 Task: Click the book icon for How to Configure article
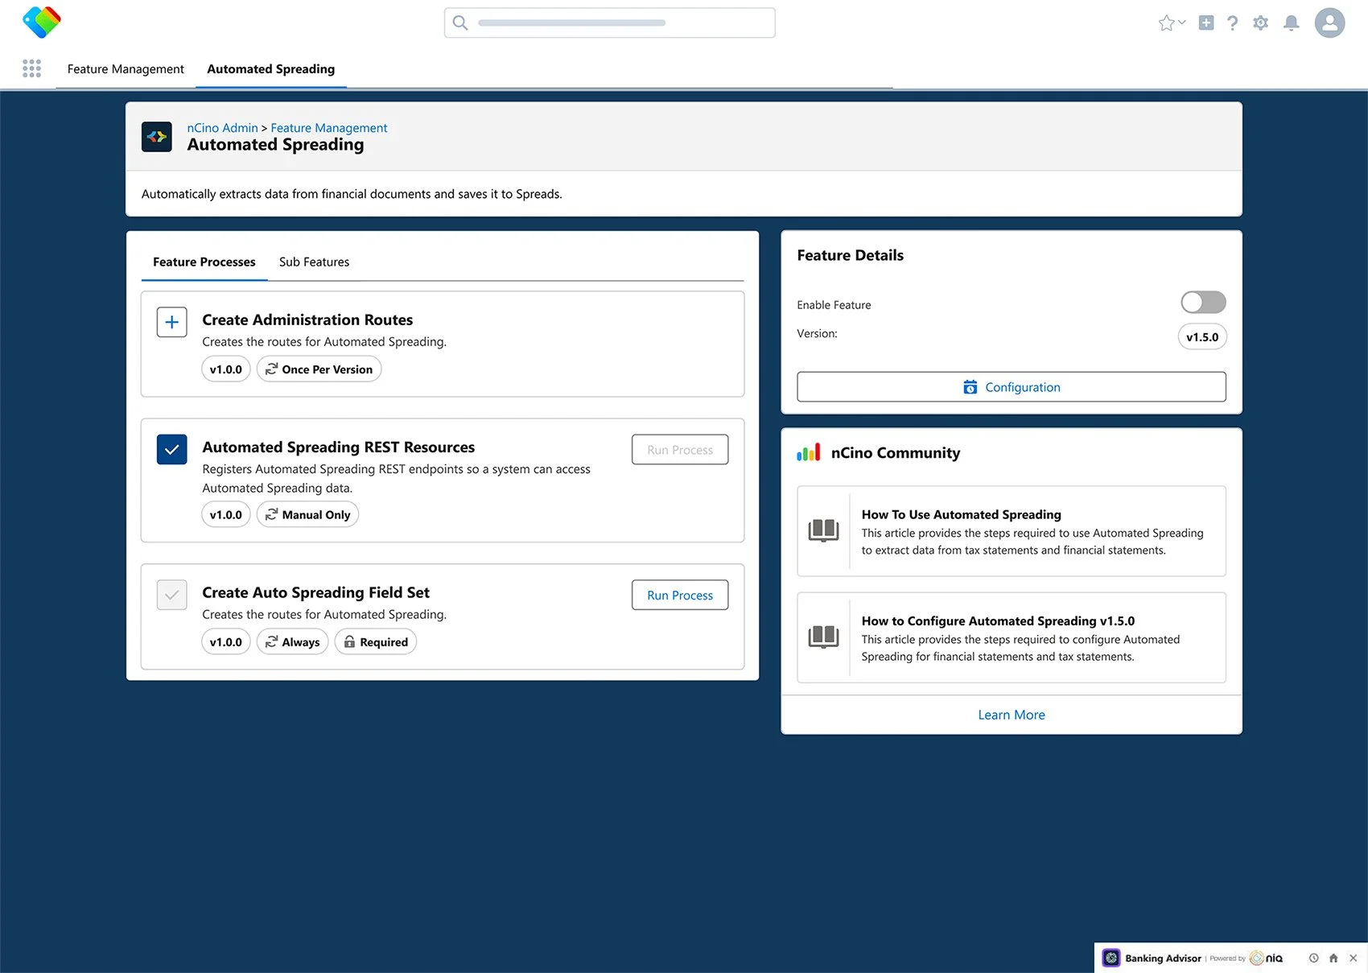pyautogui.click(x=823, y=637)
